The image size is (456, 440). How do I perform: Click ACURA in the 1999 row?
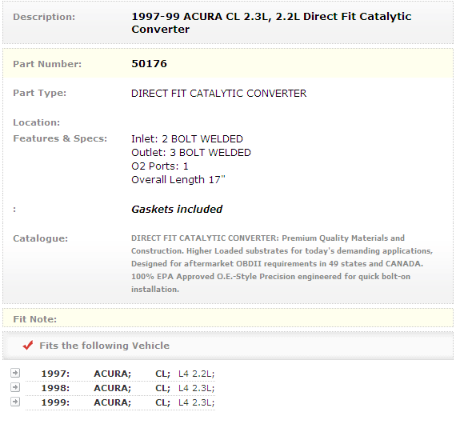click(x=112, y=403)
